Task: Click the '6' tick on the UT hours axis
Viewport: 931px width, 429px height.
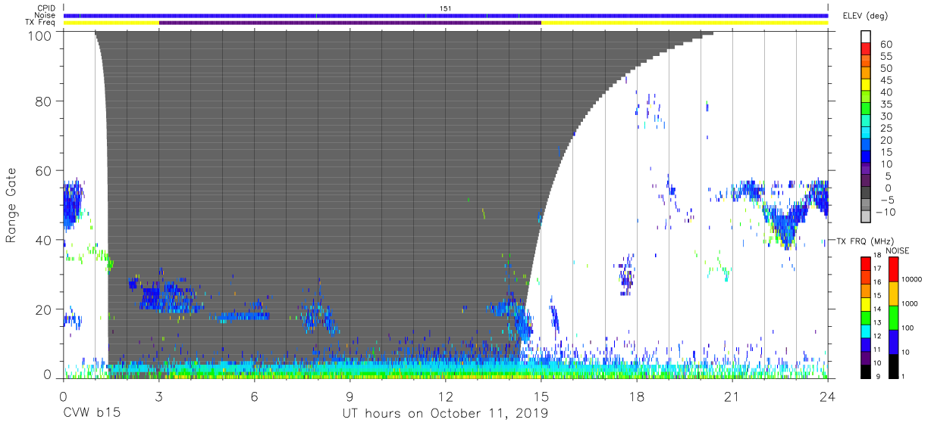Action: coord(254,396)
